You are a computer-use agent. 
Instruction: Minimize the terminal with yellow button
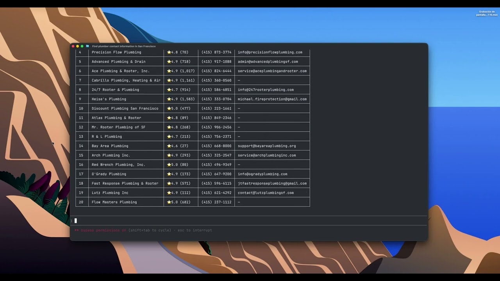coord(77,46)
